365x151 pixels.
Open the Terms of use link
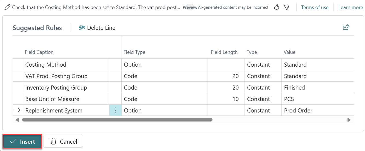tap(315, 7)
